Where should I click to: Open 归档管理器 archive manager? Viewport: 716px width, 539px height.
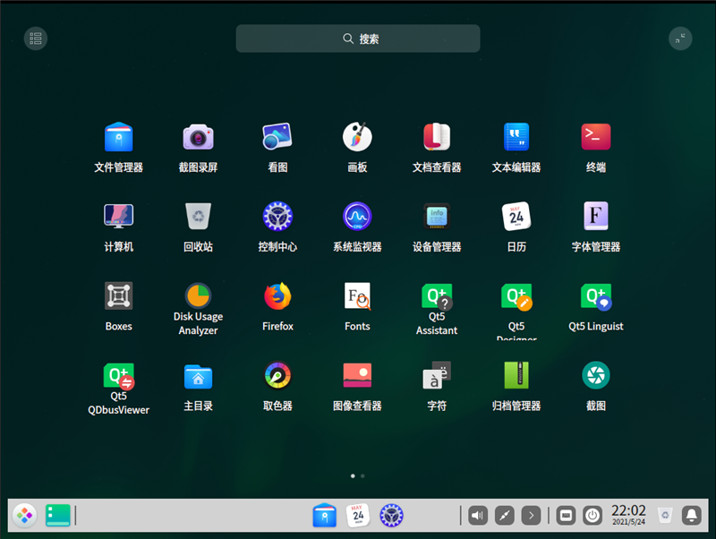click(516, 376)
